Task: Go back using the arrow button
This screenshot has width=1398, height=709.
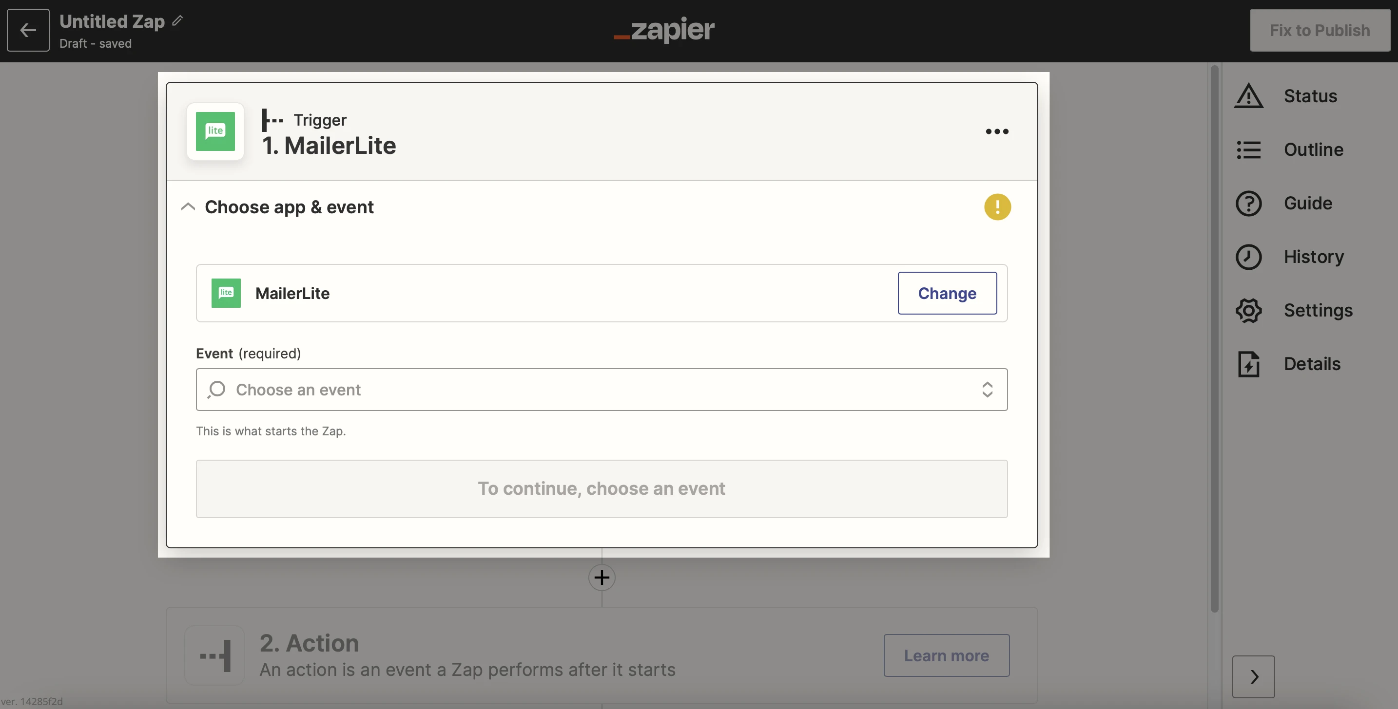Action: click(28, 30)
